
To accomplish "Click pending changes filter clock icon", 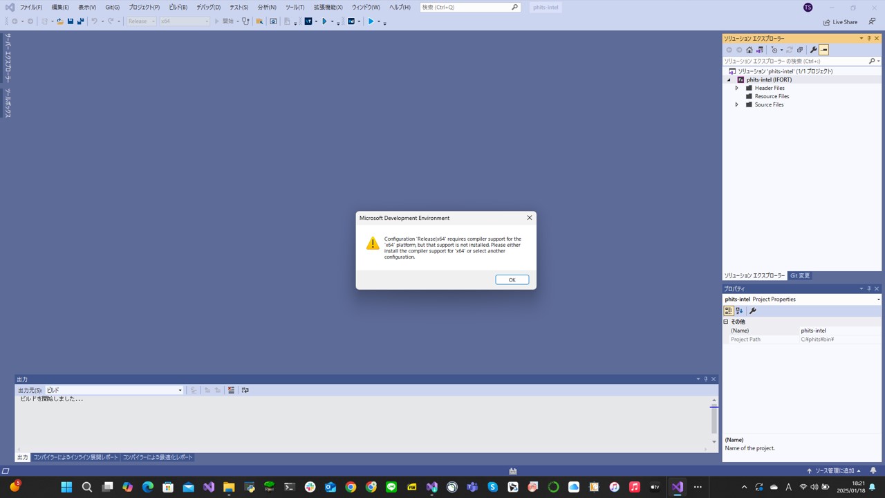I will pyautogui.click(x=774, y=50).
